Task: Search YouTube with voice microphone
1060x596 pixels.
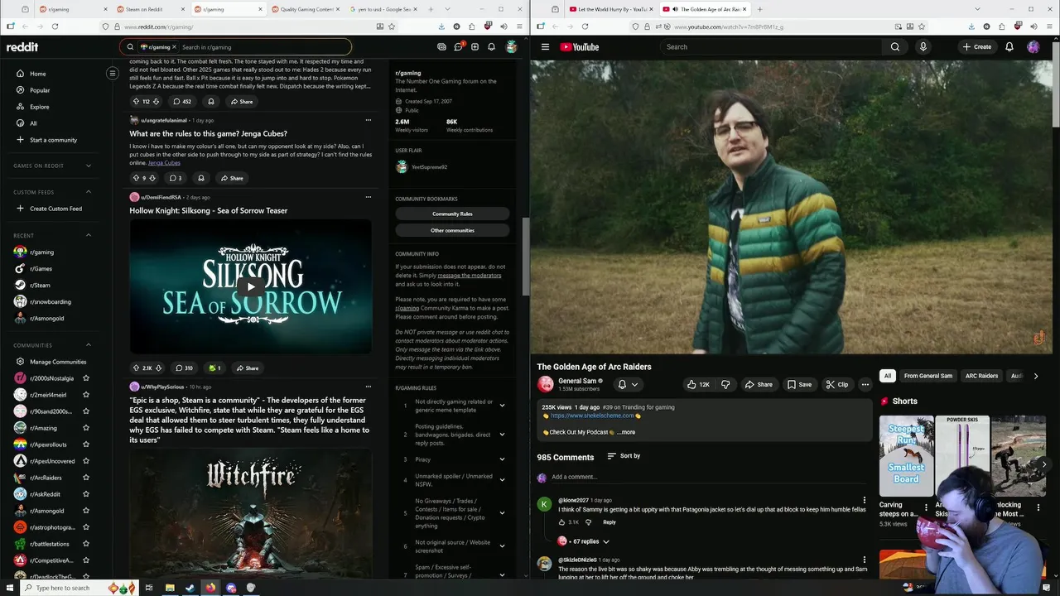Action: (x=923, y=47)
